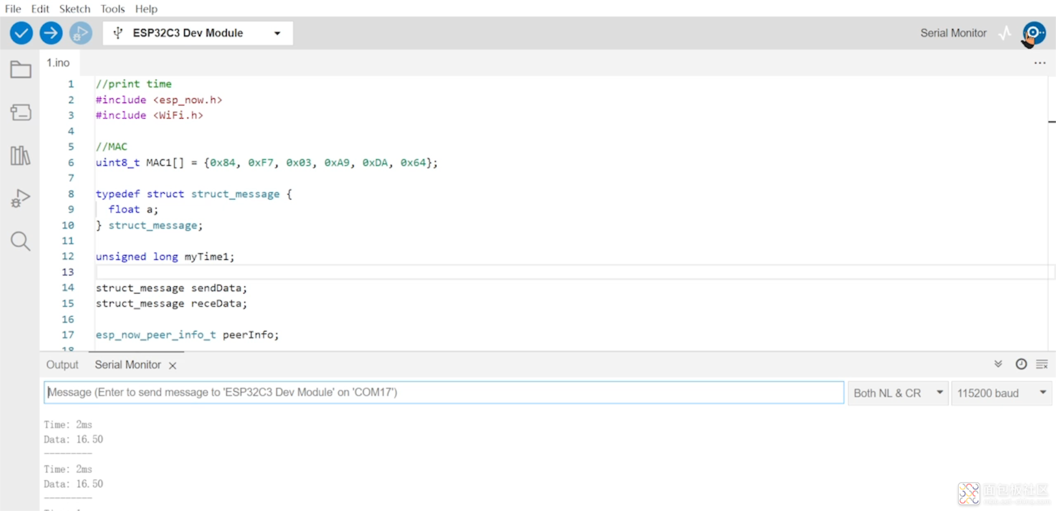Image resolution: width=1056 pixels, height=511 pixels.
Task: Close the Serial Monitor tab
Action: (x=173, y=366)
